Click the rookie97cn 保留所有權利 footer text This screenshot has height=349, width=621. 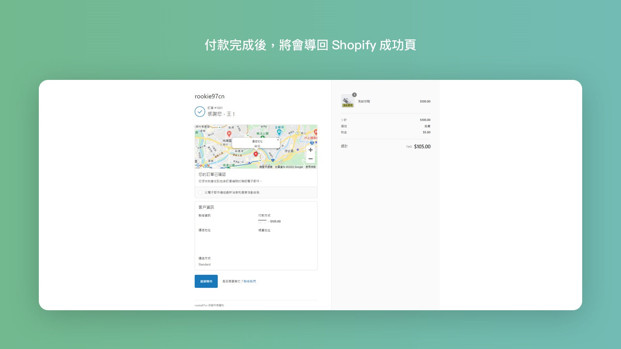[209, 306]
